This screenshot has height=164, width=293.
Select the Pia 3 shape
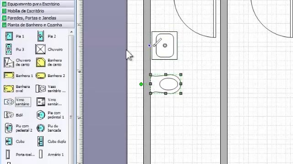[x=15, y=49]
